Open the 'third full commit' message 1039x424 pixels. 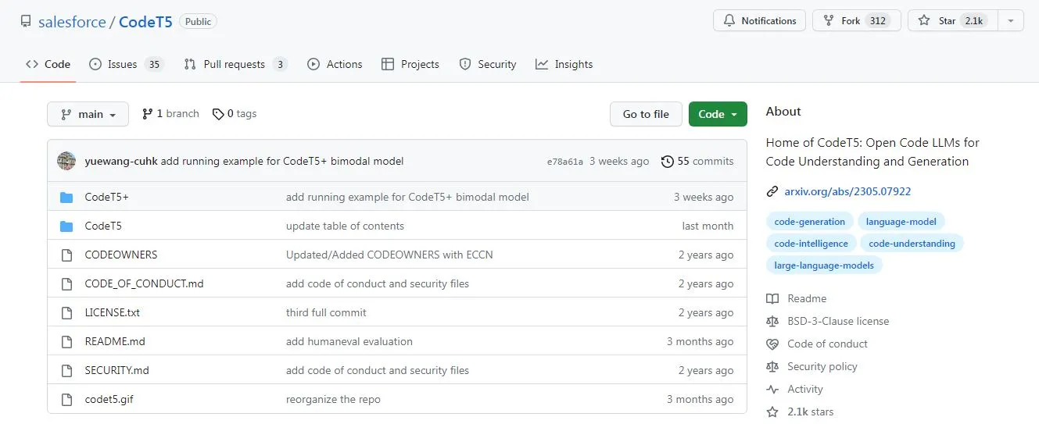tap(326, 313)
